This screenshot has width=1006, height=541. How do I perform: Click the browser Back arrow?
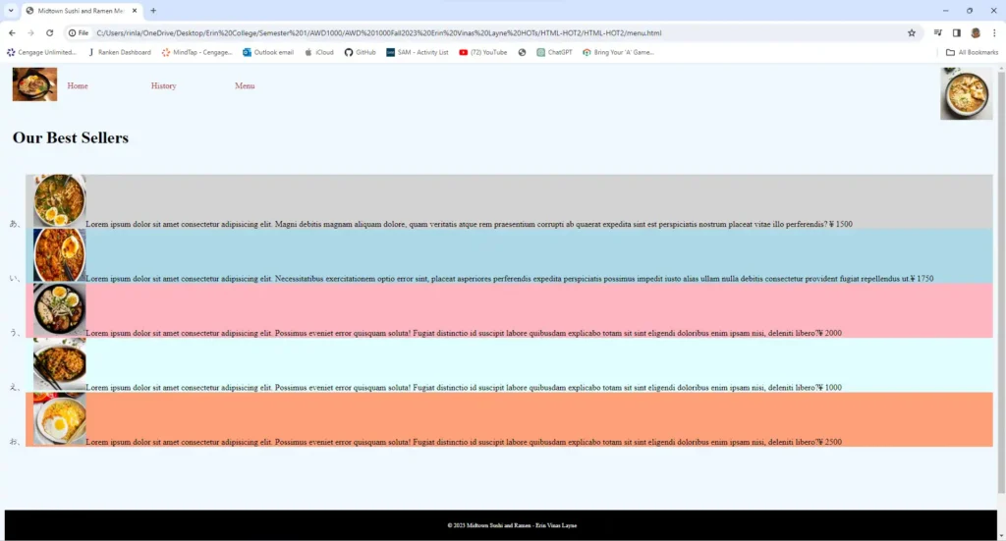coord(12,32)
